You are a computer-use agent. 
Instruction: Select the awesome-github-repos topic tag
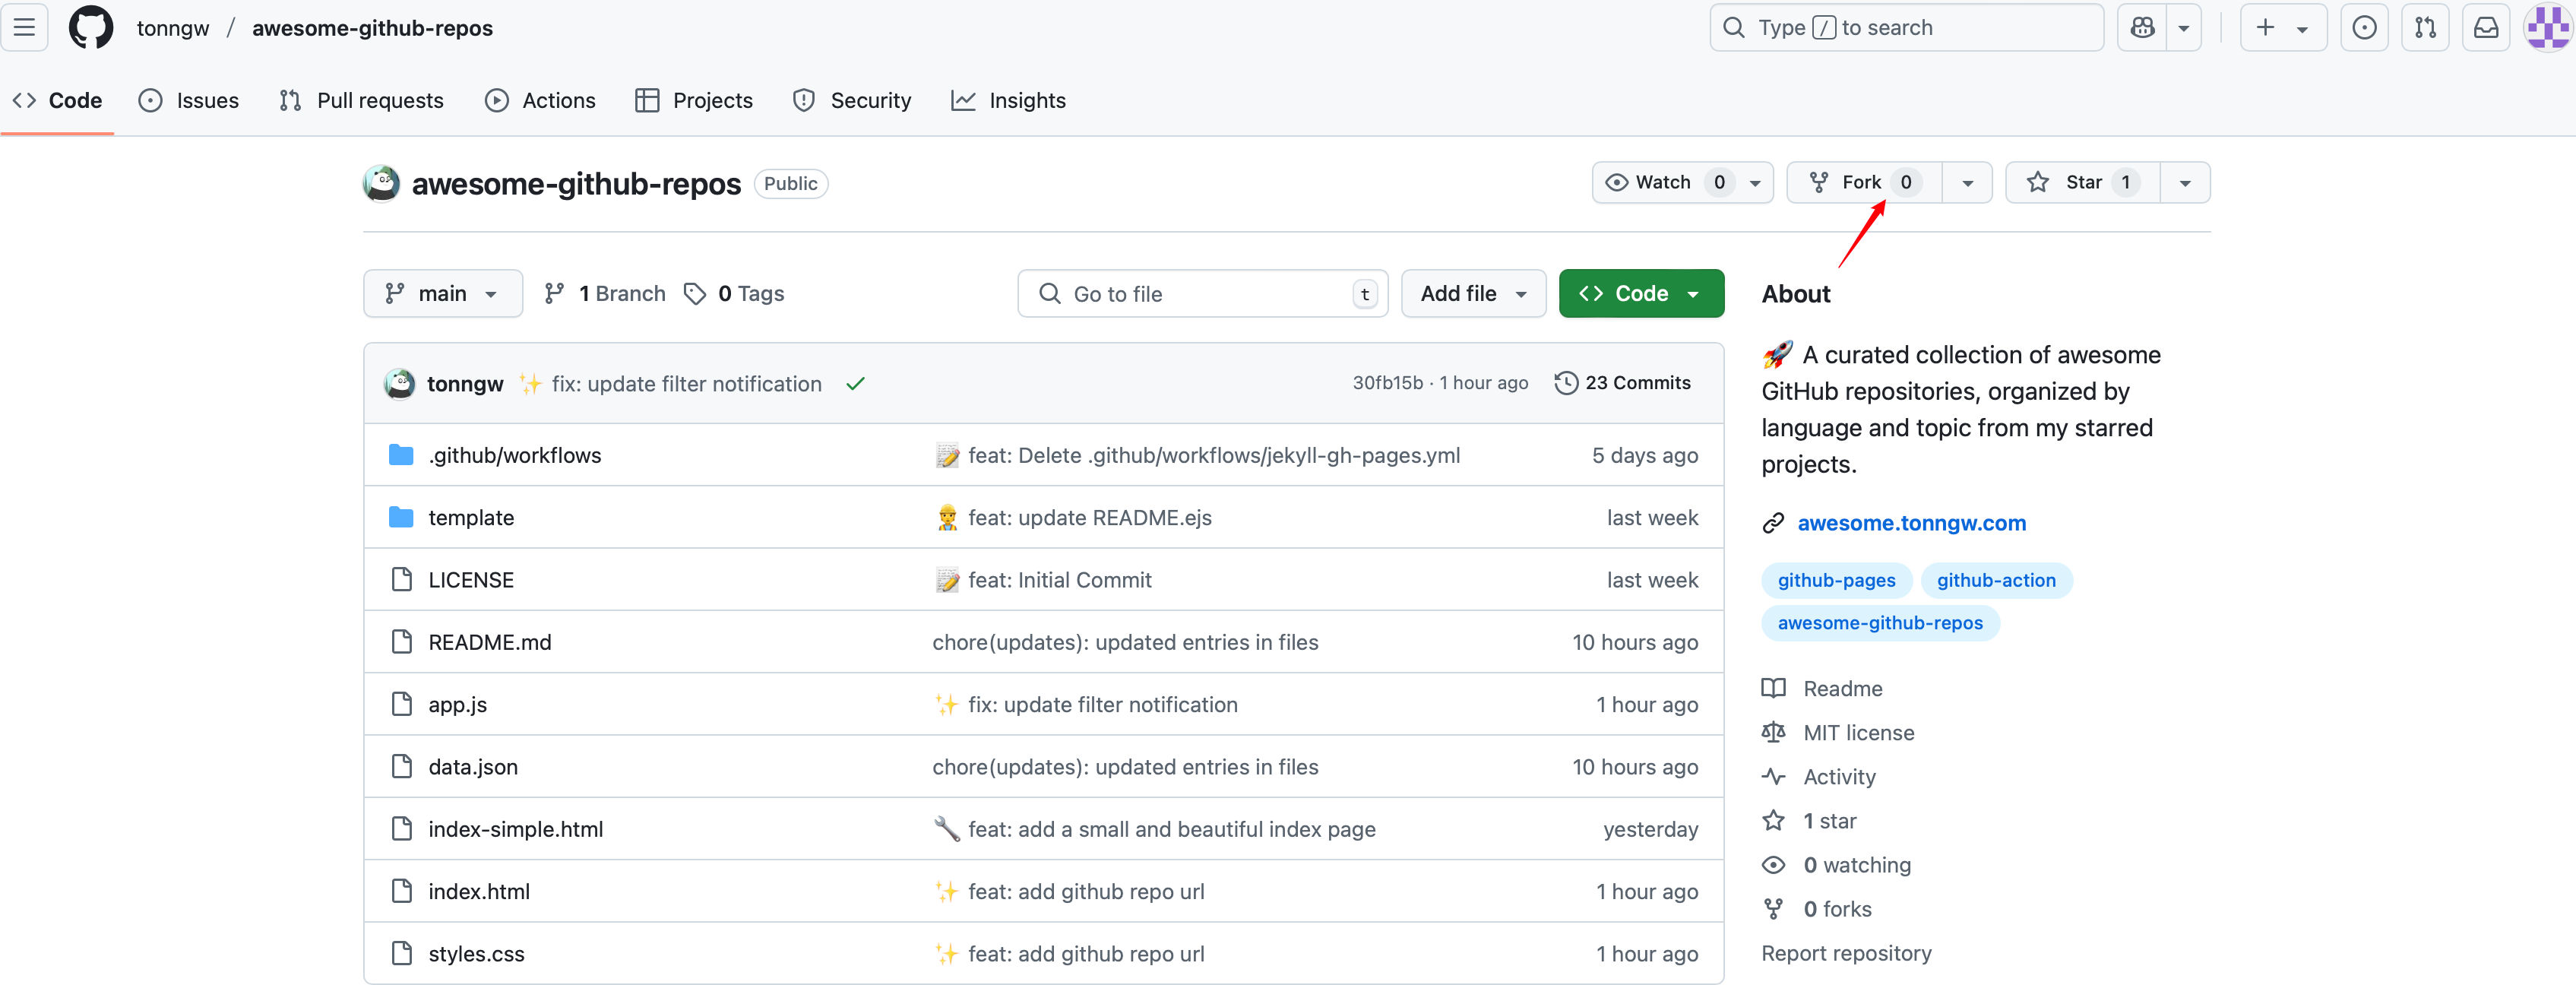(1880, 623)
